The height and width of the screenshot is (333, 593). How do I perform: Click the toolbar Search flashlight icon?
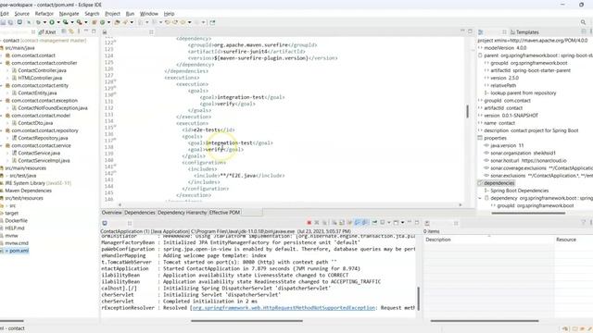(125, 22)
